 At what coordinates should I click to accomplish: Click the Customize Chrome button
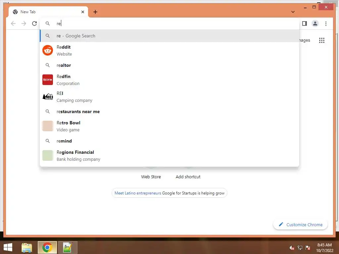click(300, 225)
